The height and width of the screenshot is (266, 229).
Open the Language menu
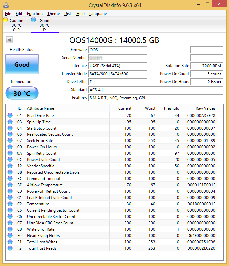click(98, 14)
